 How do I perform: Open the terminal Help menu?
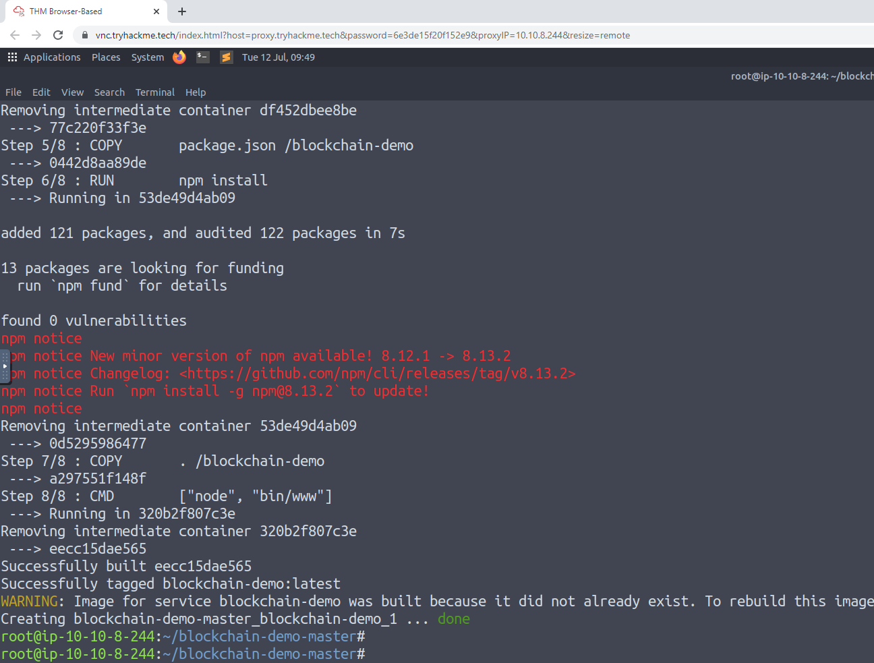[x=196, y=92]
